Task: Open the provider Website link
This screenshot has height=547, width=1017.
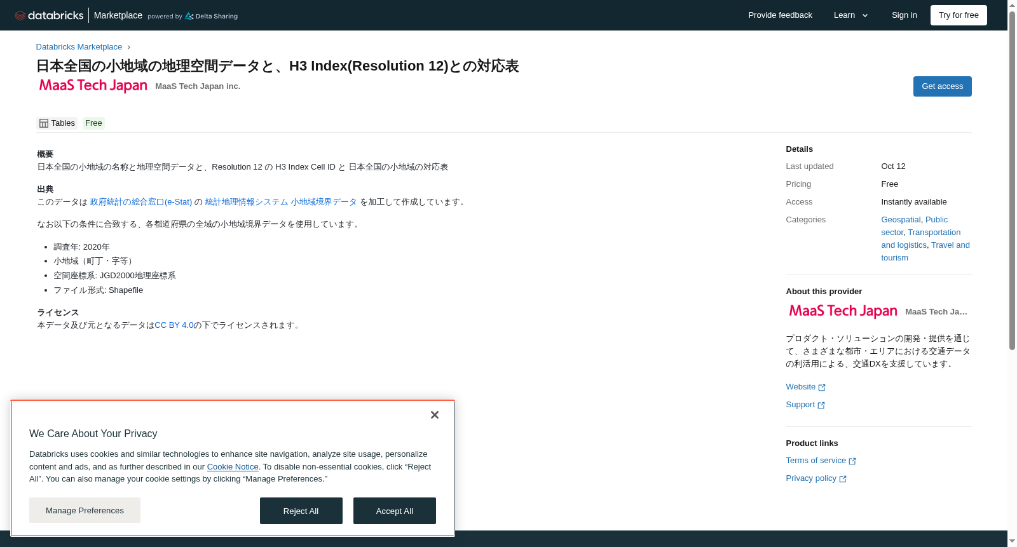Action: tap(800, 387)
